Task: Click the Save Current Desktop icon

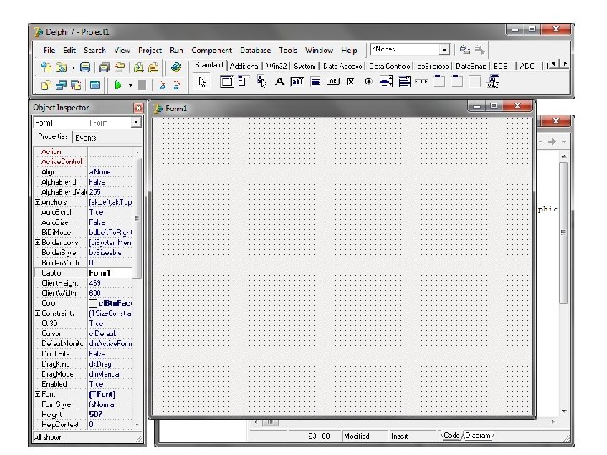Action: point(465,50)
